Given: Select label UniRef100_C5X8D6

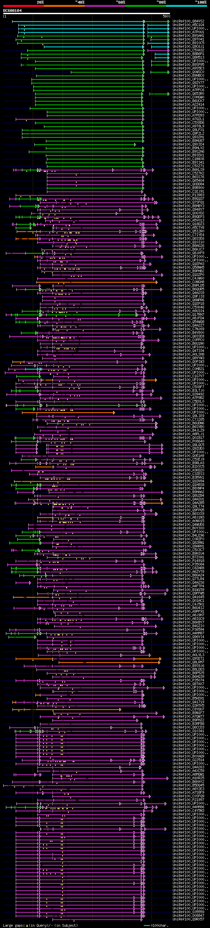Looking at the screenshot, I should pyautogui.click(x=188, y=122).
